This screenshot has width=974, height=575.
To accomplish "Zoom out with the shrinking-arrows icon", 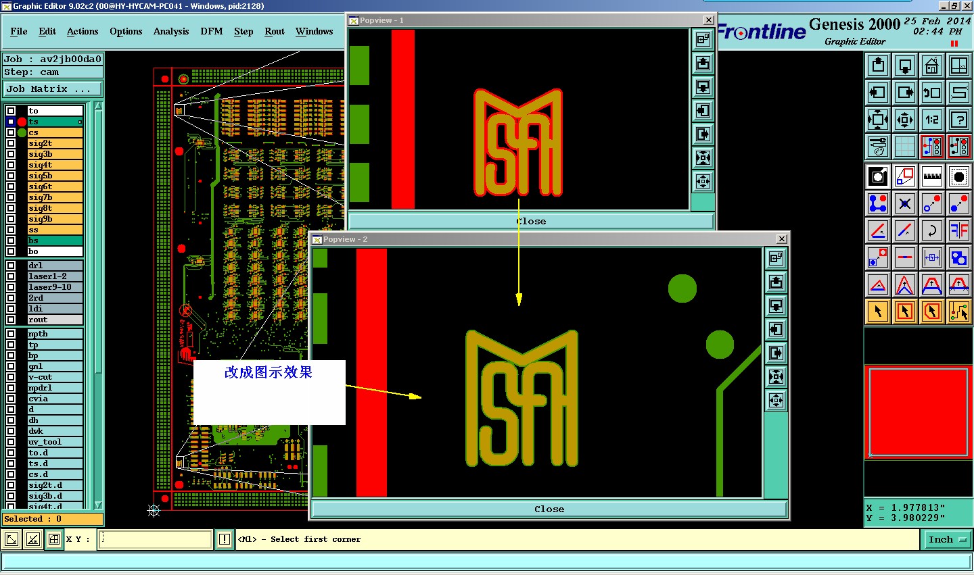I will click(x=905, y=120).
